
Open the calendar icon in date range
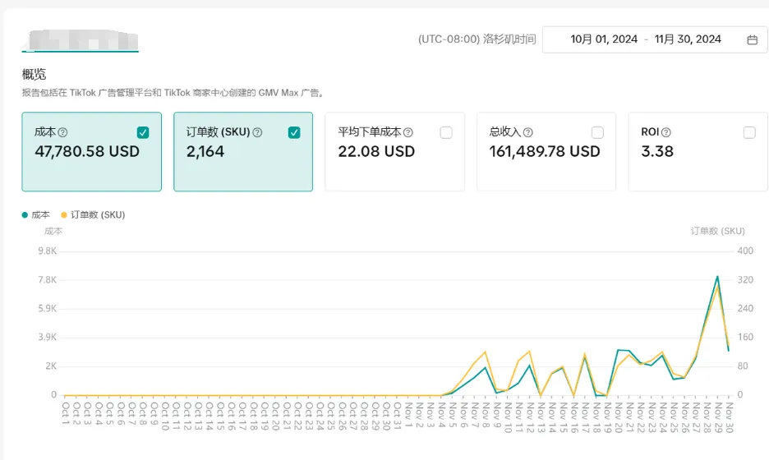click(x=752, y=39)
